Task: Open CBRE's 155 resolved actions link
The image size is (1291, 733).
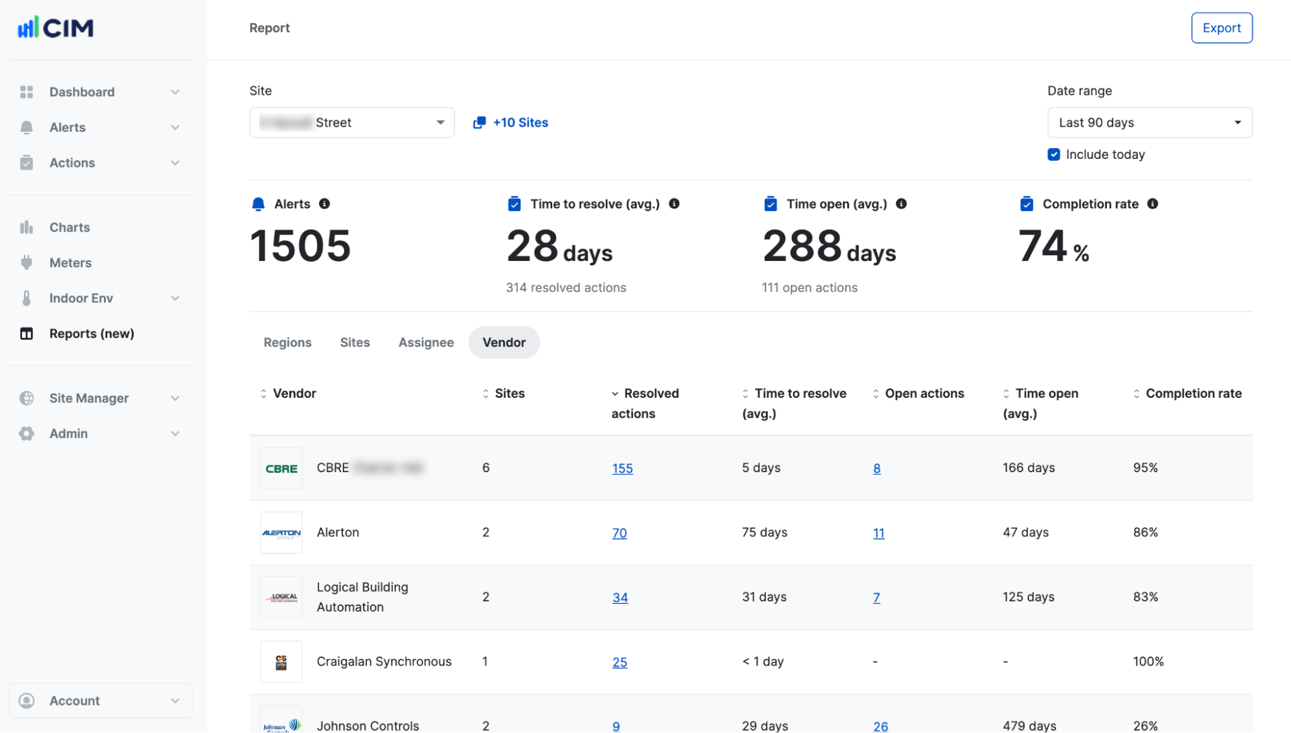Action: pyautogui.click(x=623, y=468)
